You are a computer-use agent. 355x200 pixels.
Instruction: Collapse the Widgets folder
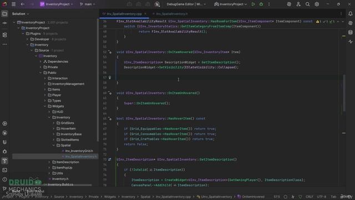pyautogui.click(x=45, y=106)
